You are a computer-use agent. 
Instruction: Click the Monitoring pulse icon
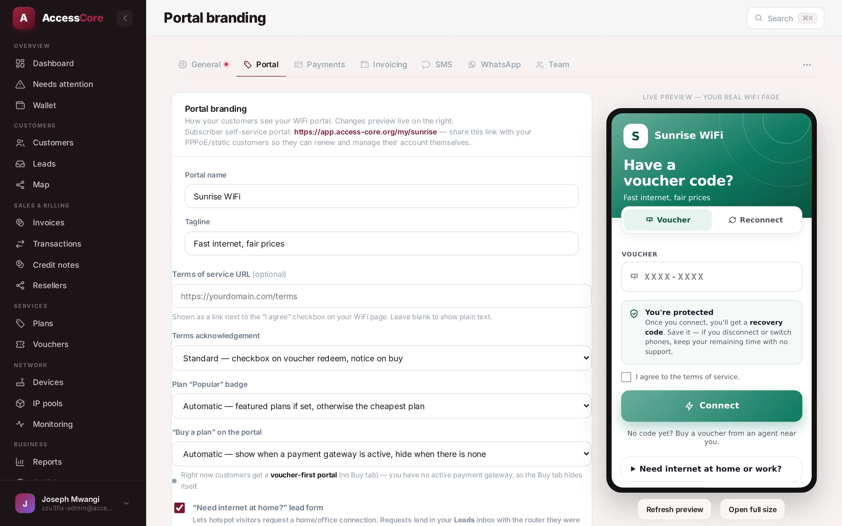pyautogui.click(x=20, y=424)
